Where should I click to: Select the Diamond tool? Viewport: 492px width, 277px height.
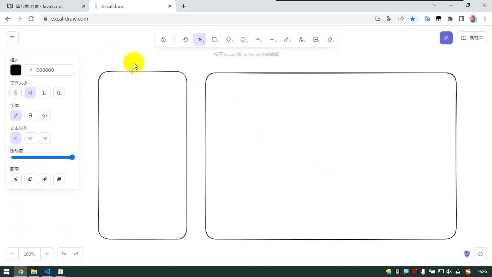229,39
